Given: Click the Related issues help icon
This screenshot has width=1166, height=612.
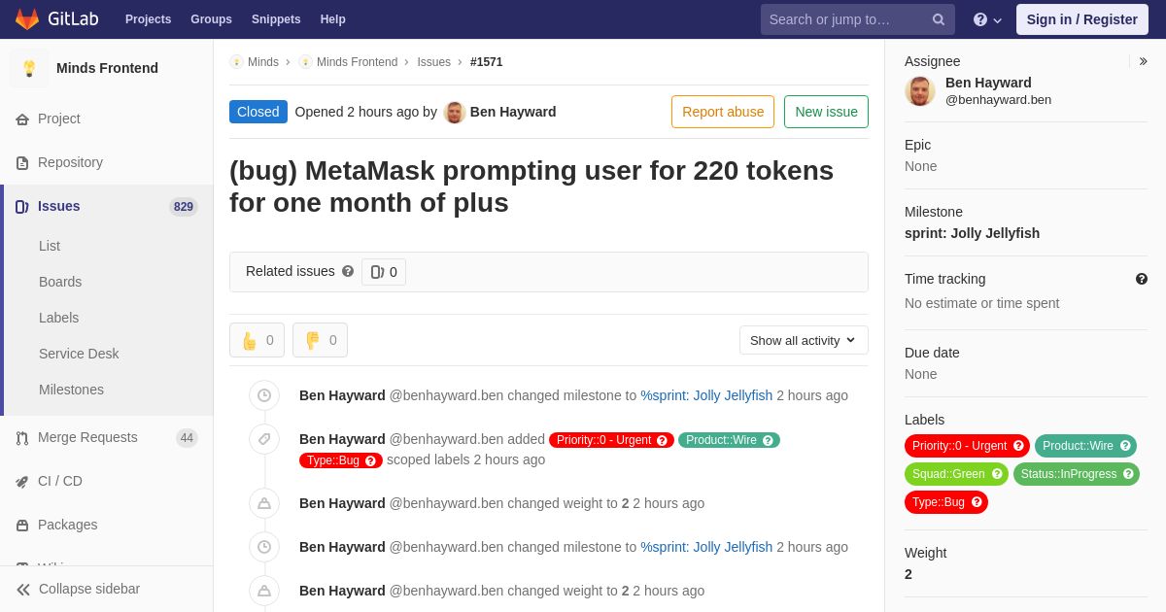Looking at the screenshot, I should [x=348, y=272].
